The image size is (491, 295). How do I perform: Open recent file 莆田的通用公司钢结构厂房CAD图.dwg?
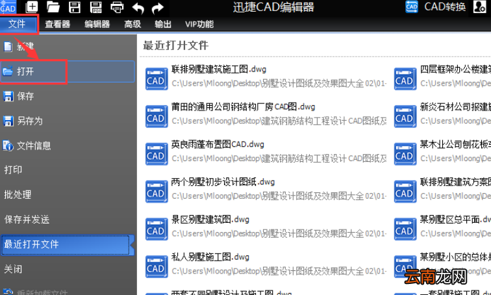click(243, 107)
